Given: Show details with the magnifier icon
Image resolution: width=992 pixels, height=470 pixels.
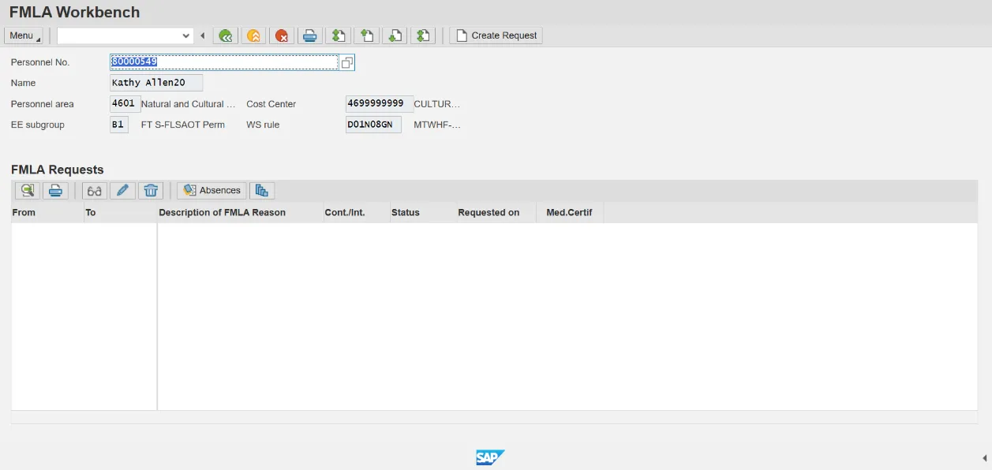Looking at the screenshot, I should pyautogui.click(x=28, y=190).
